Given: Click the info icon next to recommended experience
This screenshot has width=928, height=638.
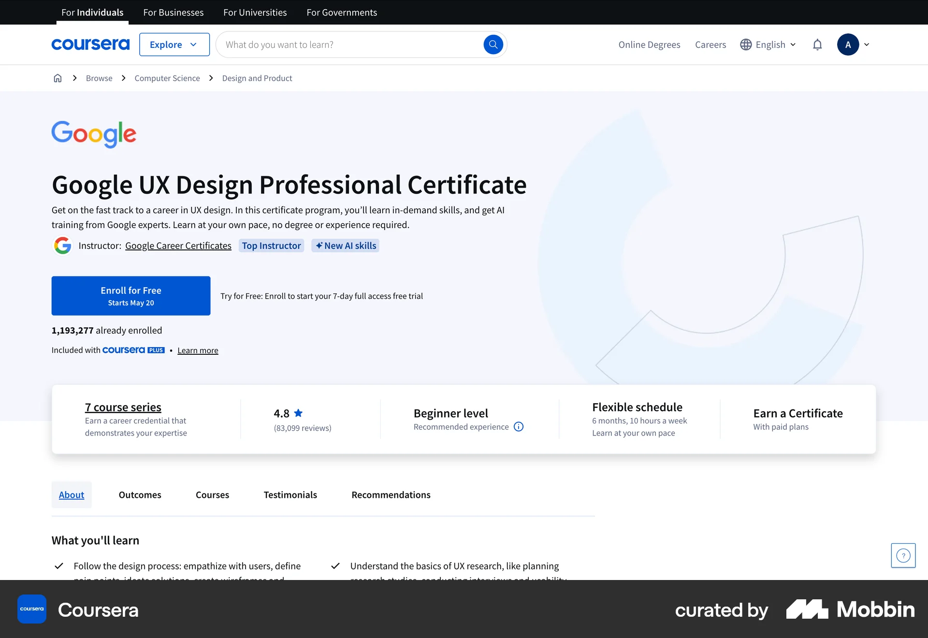Looking at the screenshot, I should (519, 426).
